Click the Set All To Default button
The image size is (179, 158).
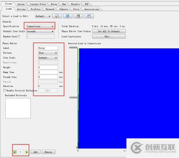point(109,31)
